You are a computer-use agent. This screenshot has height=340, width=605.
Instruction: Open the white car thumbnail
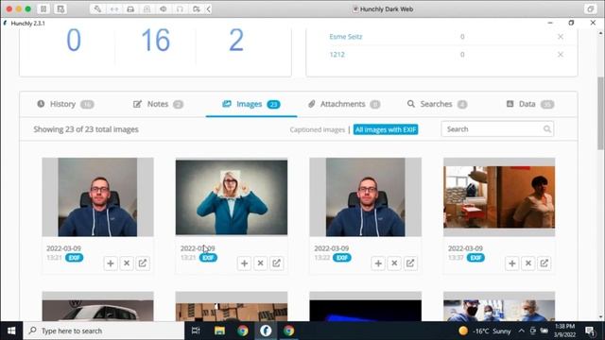(97, 306)
